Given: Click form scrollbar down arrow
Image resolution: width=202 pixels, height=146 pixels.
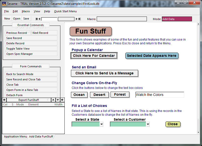Looking at the screenshot, I should 198,132.
